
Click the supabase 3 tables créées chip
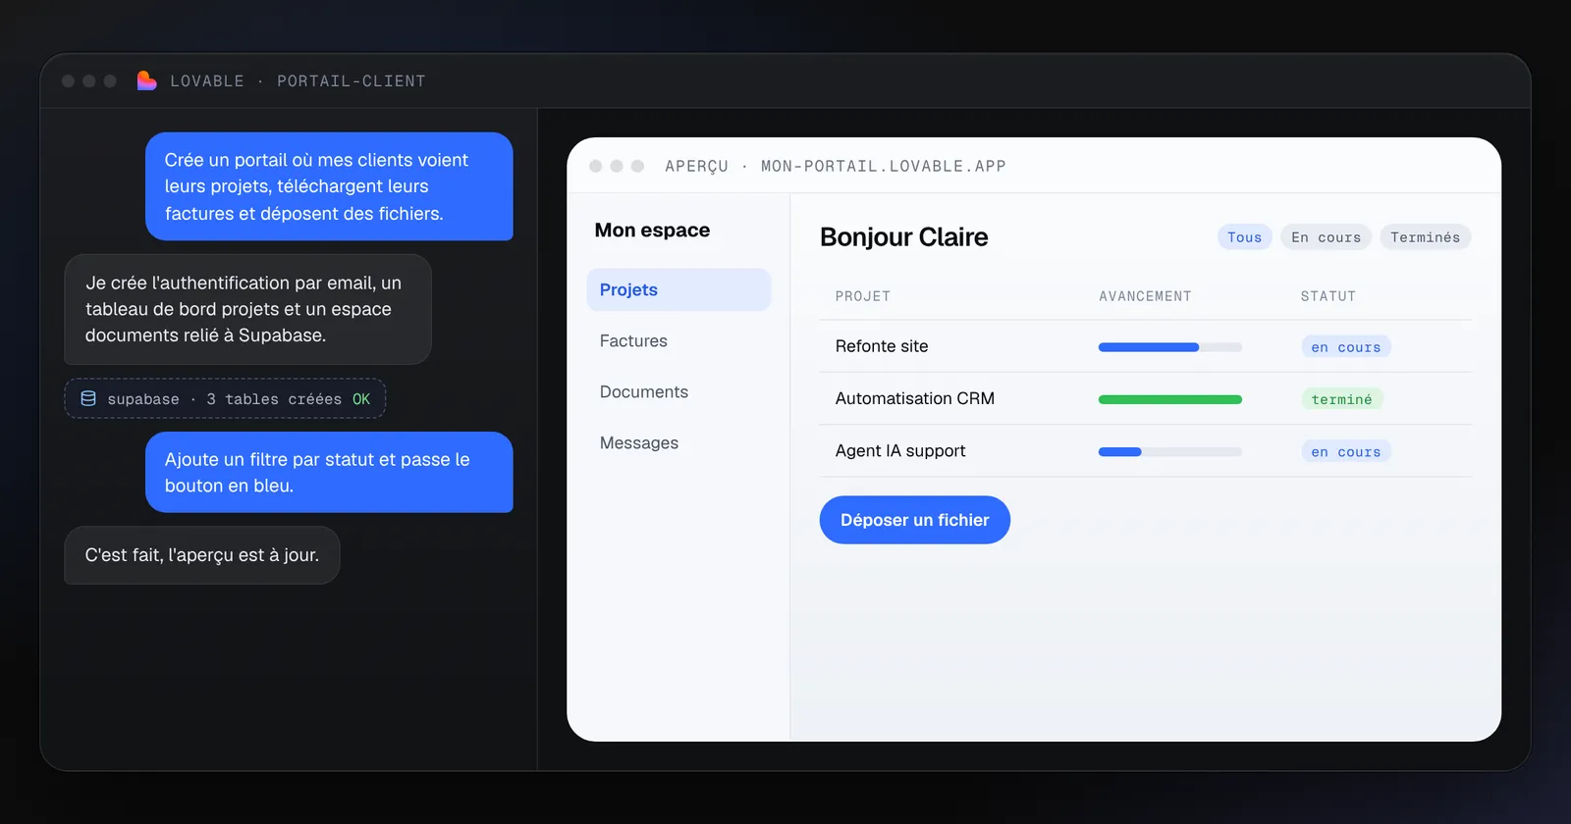(x=225, y=398)
